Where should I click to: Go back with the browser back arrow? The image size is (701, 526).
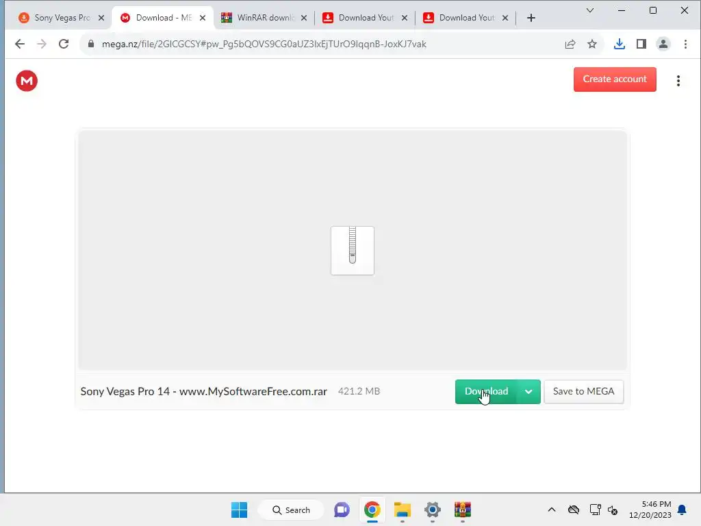(x=20, y=44)
